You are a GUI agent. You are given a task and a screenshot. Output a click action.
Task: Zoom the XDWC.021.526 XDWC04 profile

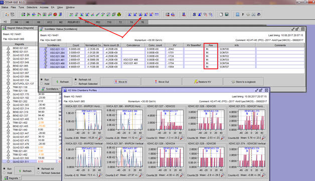point(182,175)
